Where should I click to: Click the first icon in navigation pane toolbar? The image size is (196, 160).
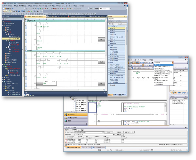click(3, 18)
